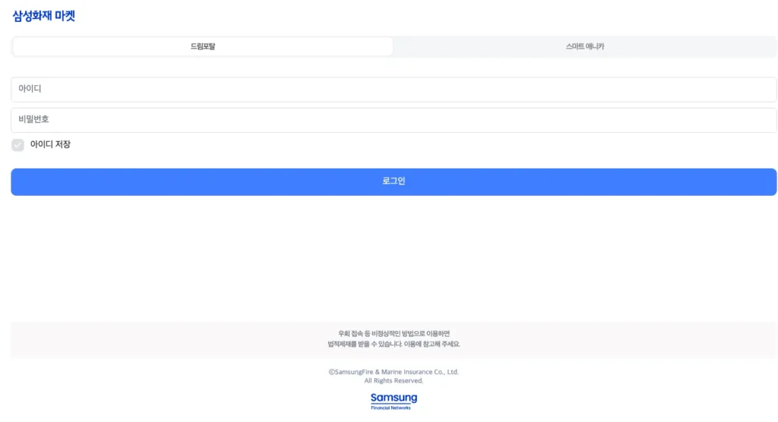Viewport: 778px width, 422px height.
Task: Click the 우회 접속 등 비정상적인 방법 notice
Action: pyautogui.click(x=394, y=339)
